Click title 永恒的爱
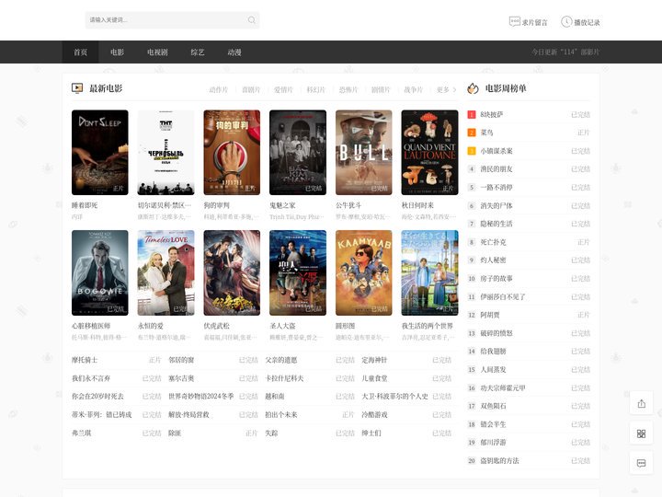The height and width of the screenshot is (497, 662). pyautogui.click(x=150, y=326)
